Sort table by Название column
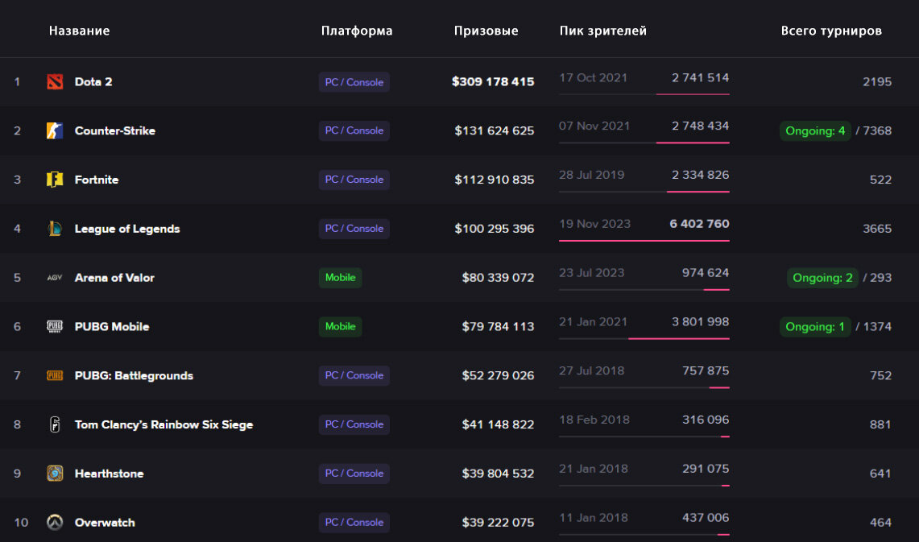The height and width of the screenshot is (542, 919). (79, 31)
